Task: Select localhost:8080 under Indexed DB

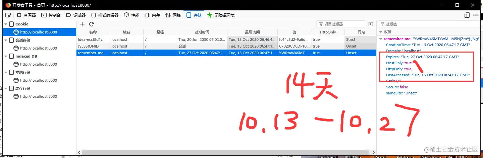Action: pos(40,64)
